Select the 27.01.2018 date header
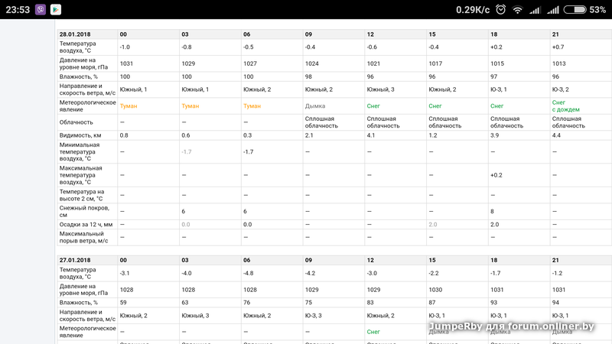This screenshot has width=612, height=344. pos(75,260)
